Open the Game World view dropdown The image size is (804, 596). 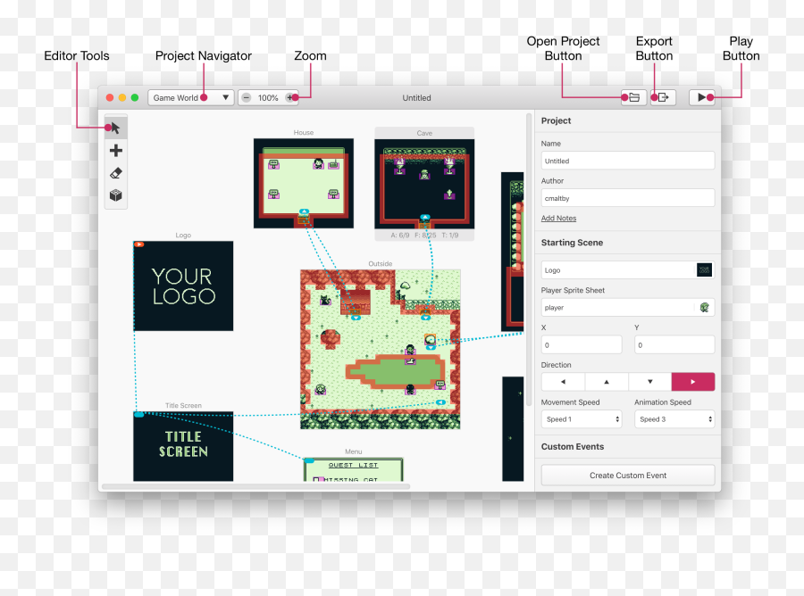(190, 97)
